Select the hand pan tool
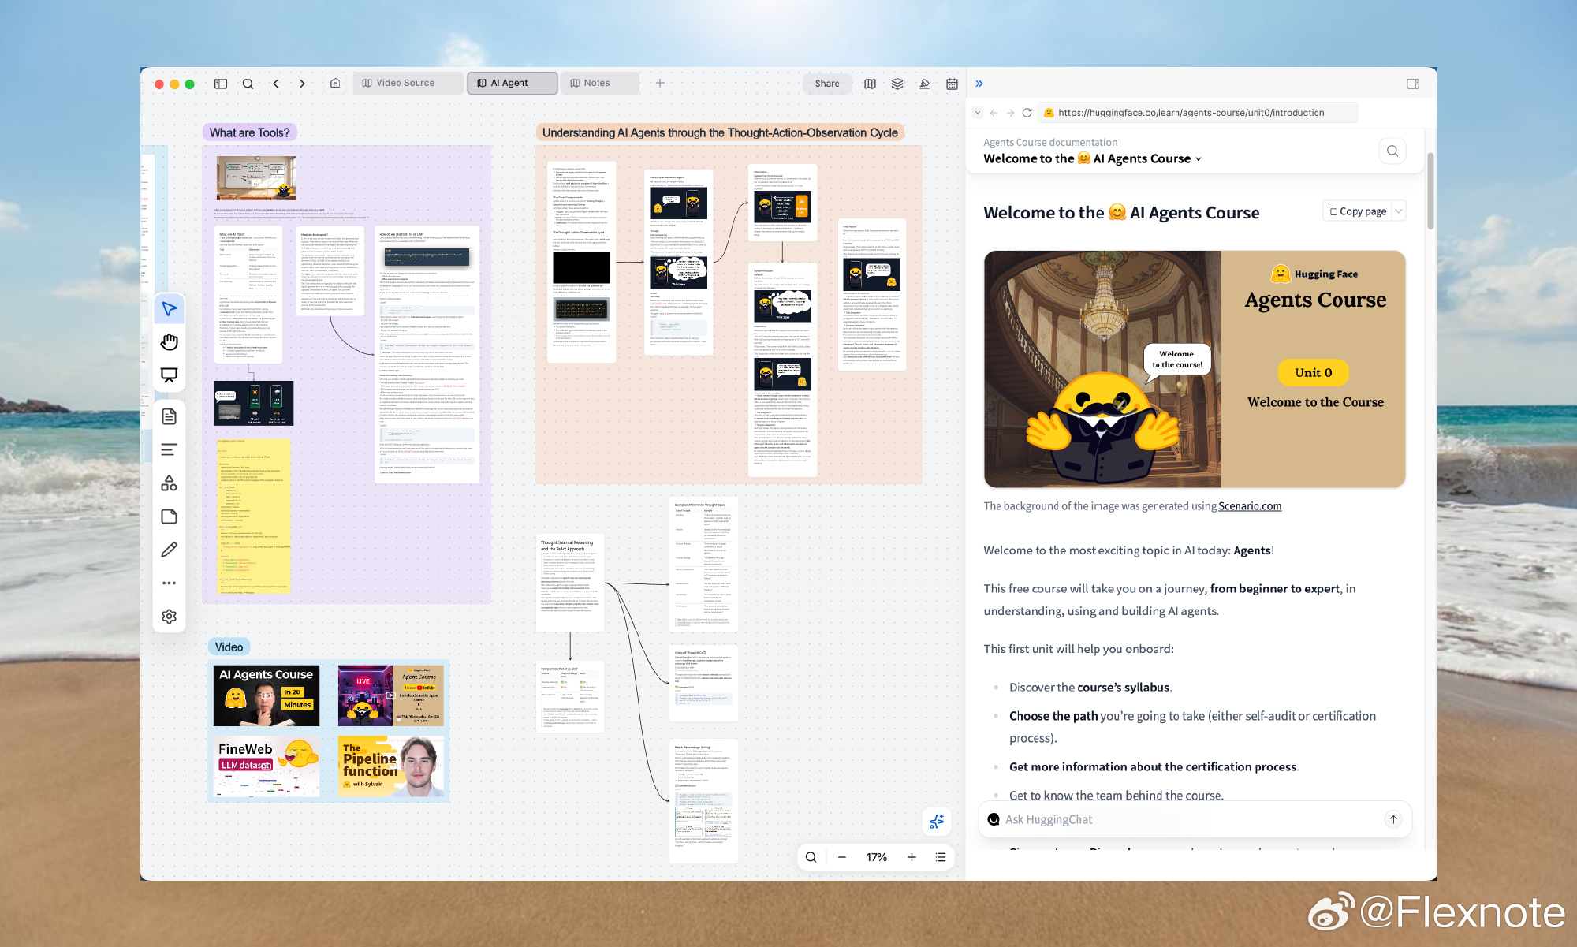 pyautogui.click(x=169, y=341)
